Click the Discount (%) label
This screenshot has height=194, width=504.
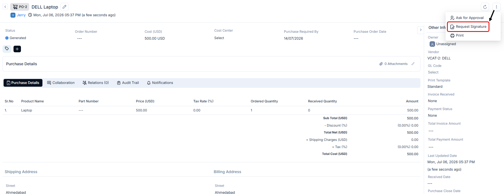click(x=336, y=125)
